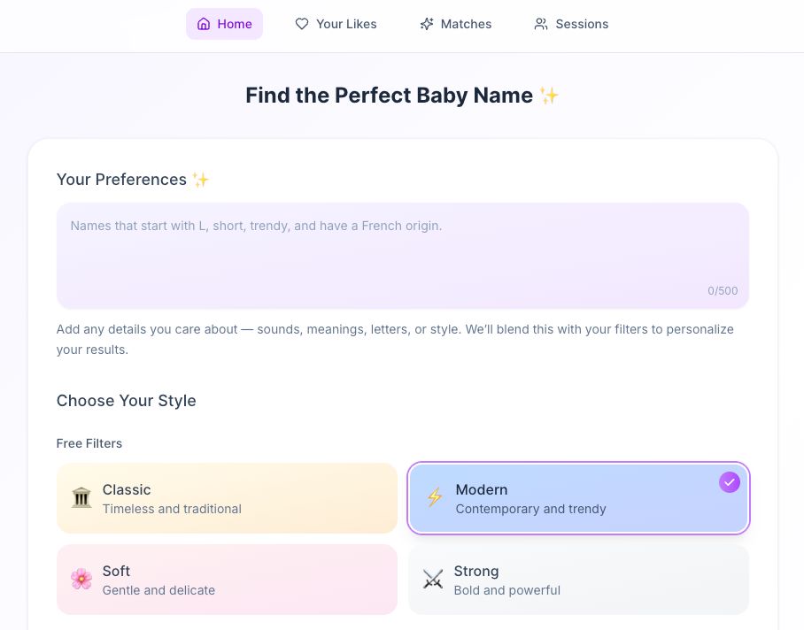The width and height of the screenshot is (804, 630).
Task: Click the Soft cherry blossom icon
Action: click(x=81, y=580)
